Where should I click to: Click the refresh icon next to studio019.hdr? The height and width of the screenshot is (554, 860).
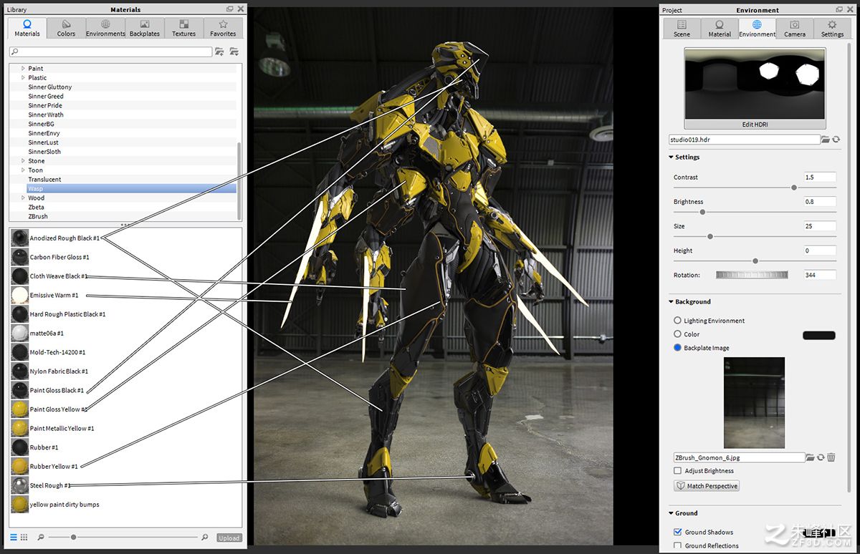(836, 140)
